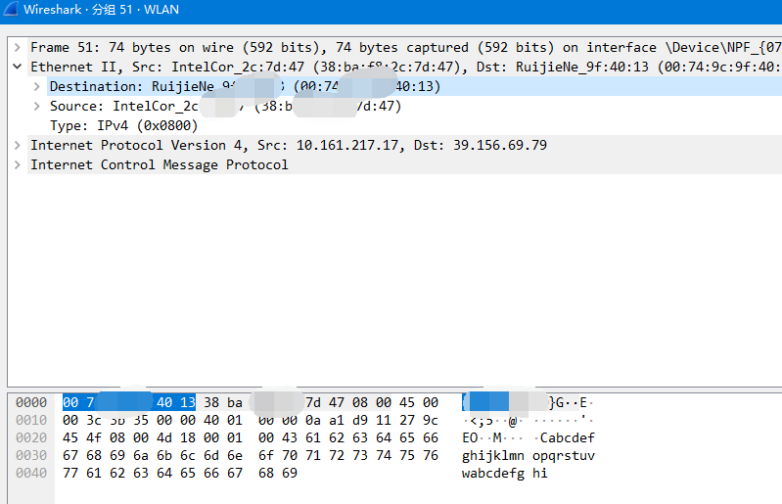Click hex bytes '77 61 62 63'
This screenshot has width=782, height=504.
[x=106, y=473]
